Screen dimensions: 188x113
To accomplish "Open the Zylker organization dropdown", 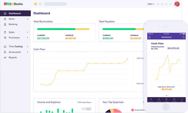I will pyautogui.click(x=151, y=4).
